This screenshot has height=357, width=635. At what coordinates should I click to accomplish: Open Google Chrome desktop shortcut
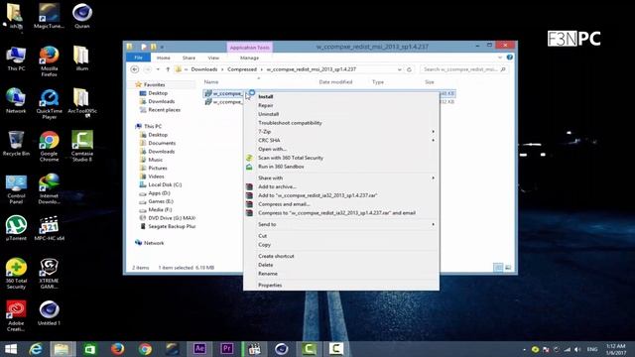[49, 146]
